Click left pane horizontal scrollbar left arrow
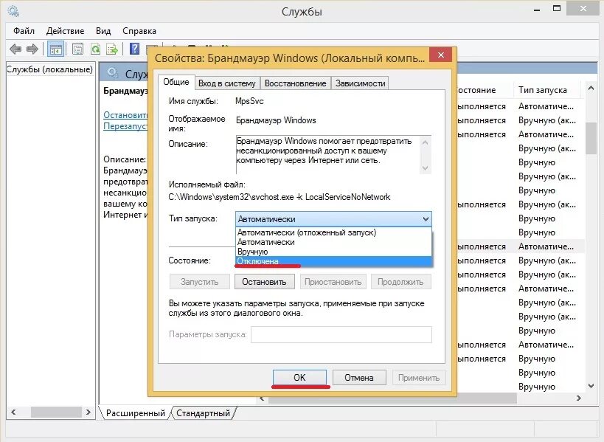Image resolution: width=604 pixels, height=442 pixels. pyautogui.click(x=13, y=412)
